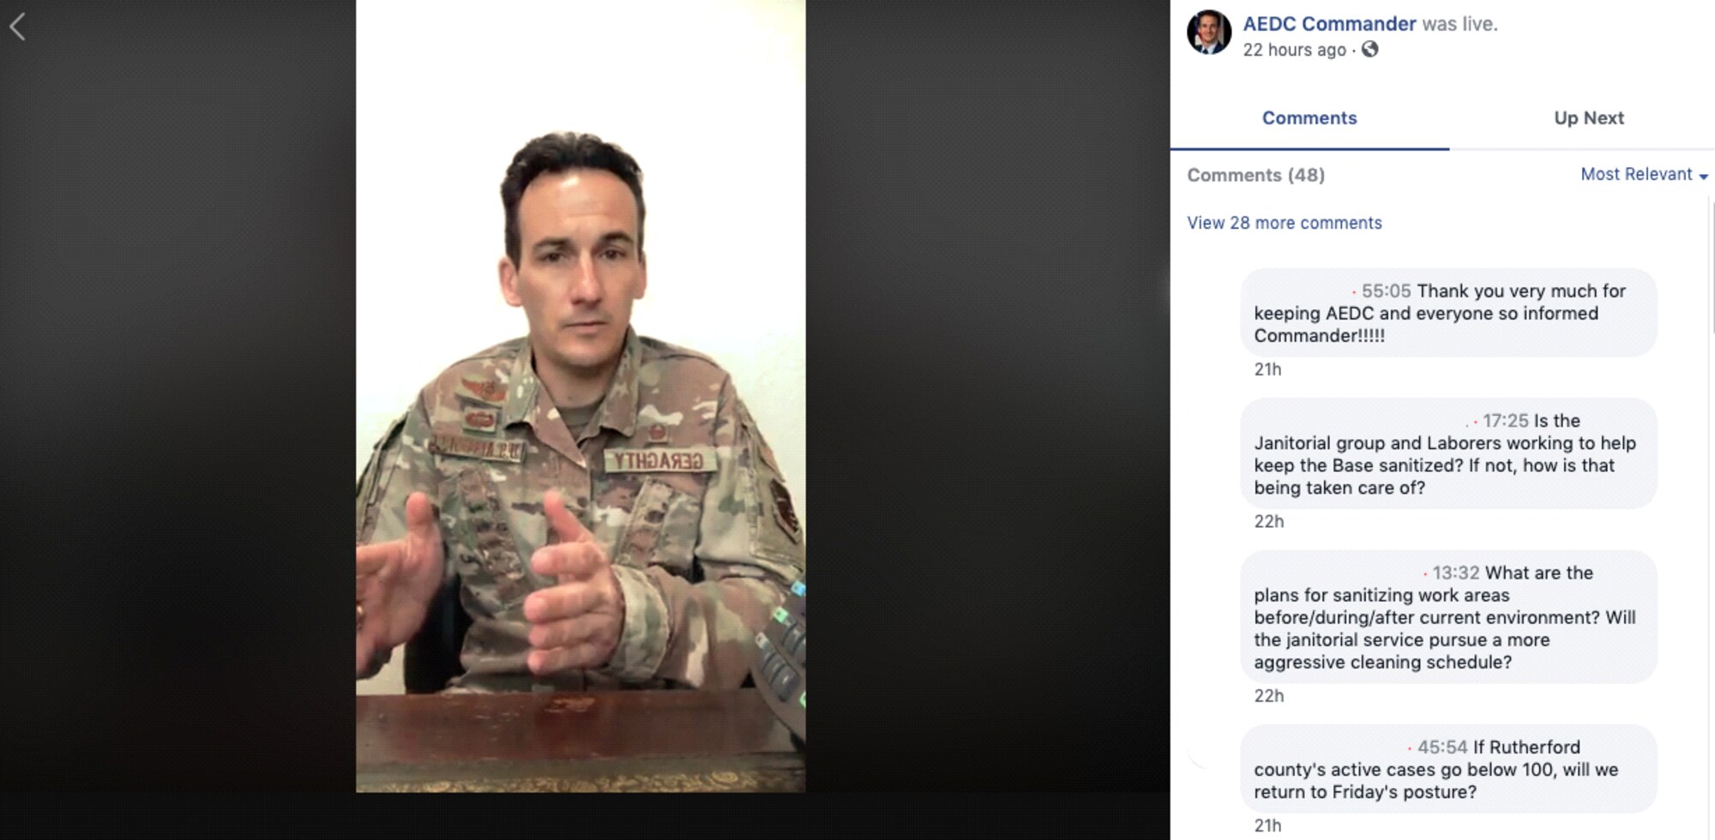1715x840 pixels.
Task: Click the 22 hours ago post timestamp
Action: [1294, 50]
